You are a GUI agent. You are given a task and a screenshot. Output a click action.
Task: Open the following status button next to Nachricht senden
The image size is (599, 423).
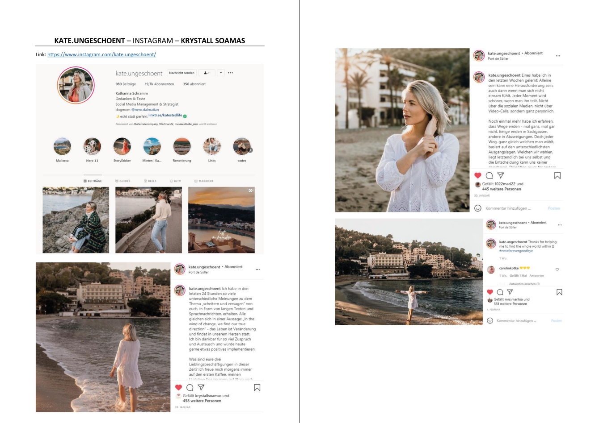pyautogui.click(x=207, y=73)
